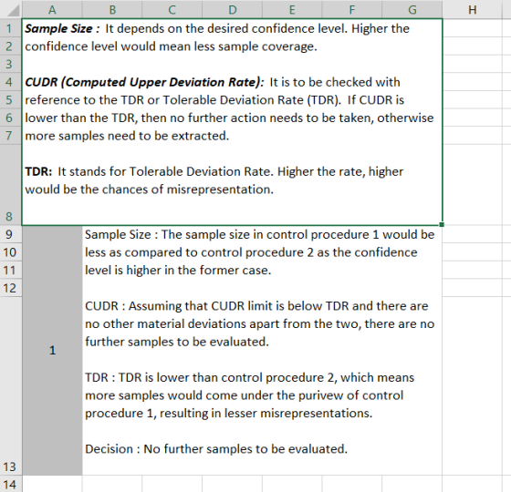Viewport: 511px width, 492px height.
Task: Select row 1 header
Action: point(11,28)
